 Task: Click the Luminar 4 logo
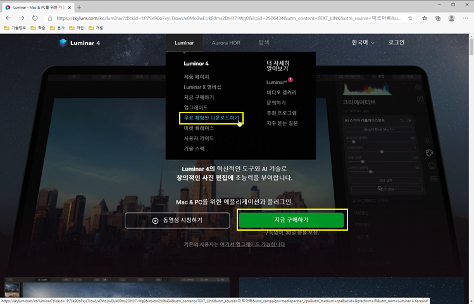click(x=79, y=43)
